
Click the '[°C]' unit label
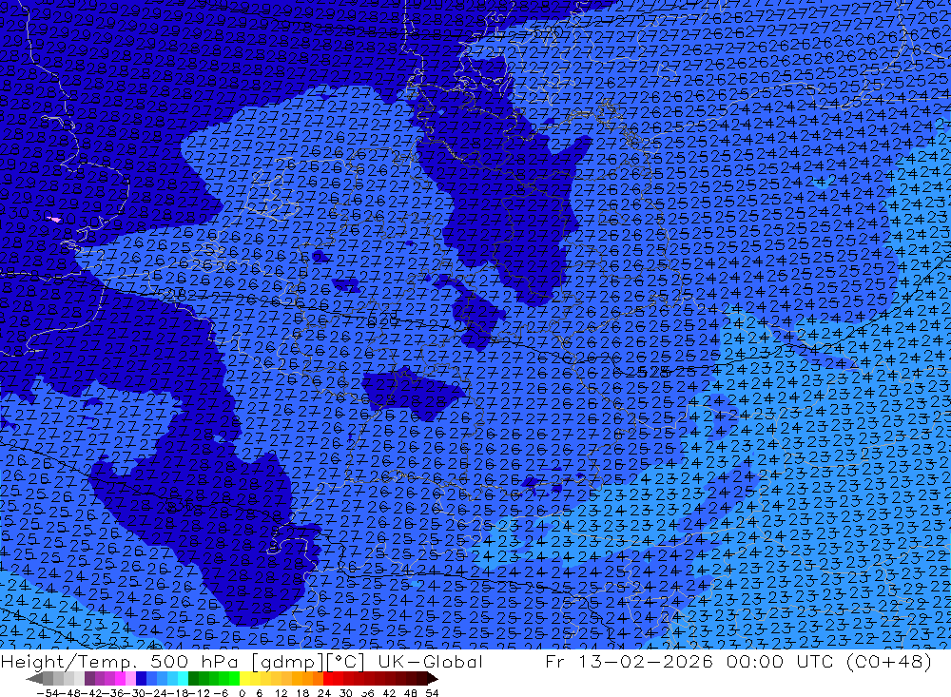[x=345, y=662]
